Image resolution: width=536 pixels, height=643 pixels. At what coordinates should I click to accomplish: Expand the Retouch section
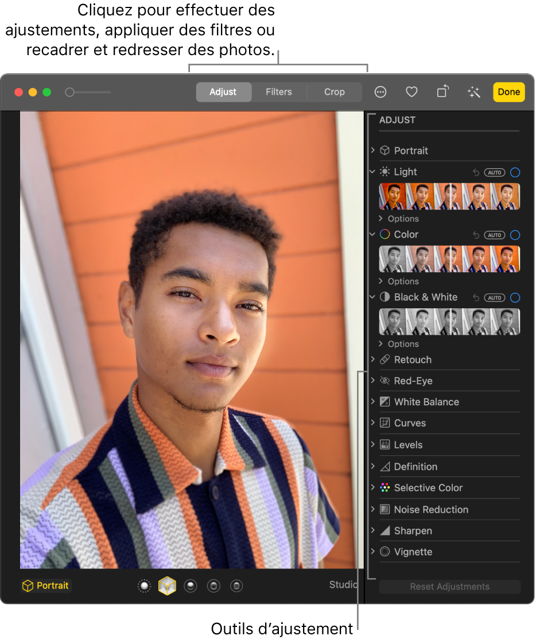tap(372, 359)
